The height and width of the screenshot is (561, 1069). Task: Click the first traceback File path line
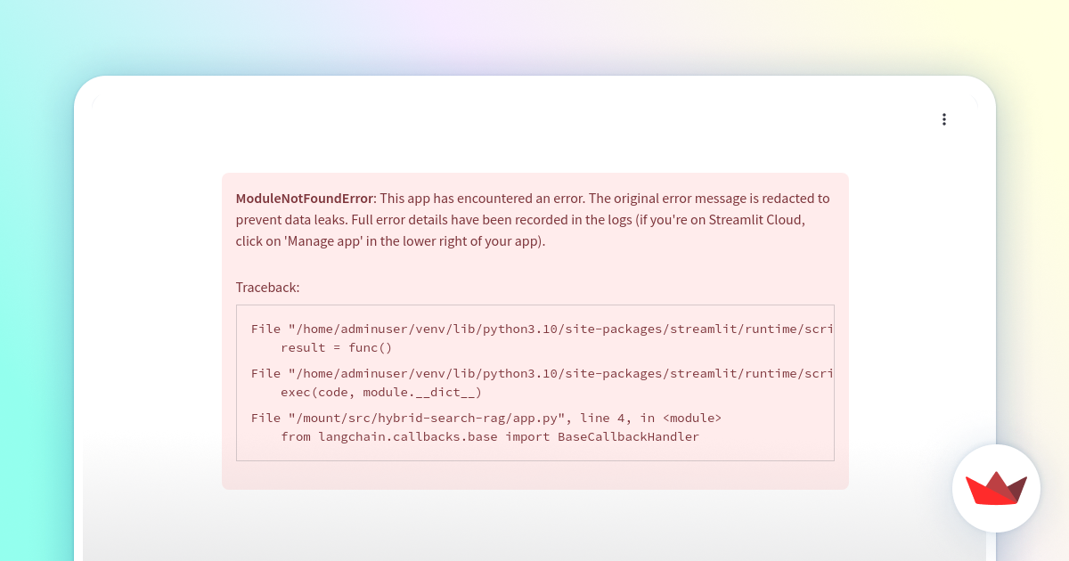(534, 329)
